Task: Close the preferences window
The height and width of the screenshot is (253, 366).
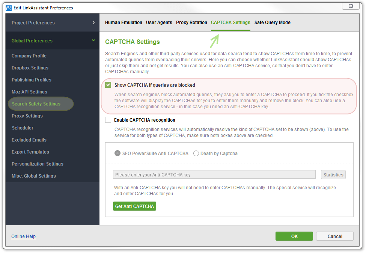Action: pos(351,6)
